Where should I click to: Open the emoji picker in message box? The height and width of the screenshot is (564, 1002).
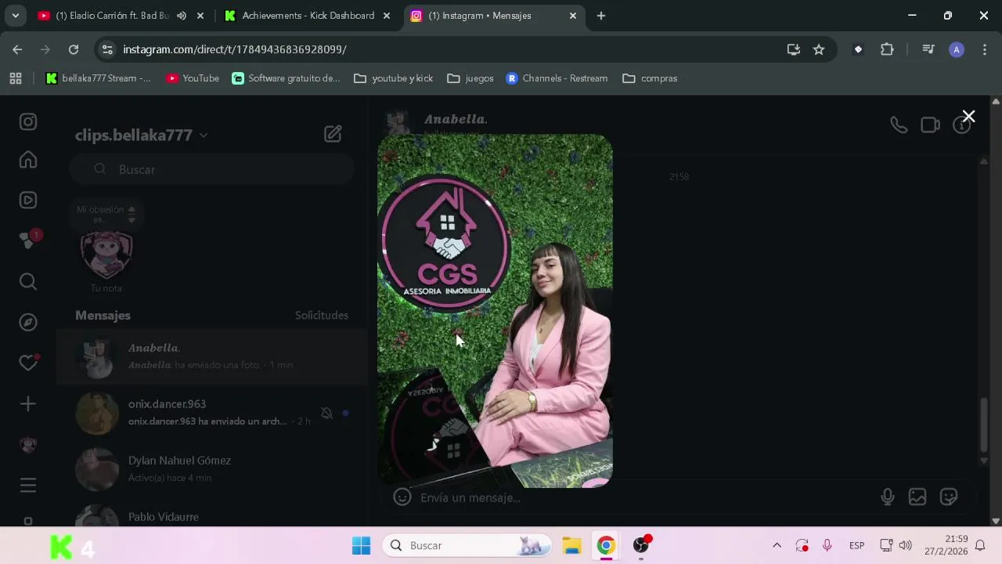pyautogui.click(x=402, y=497)
